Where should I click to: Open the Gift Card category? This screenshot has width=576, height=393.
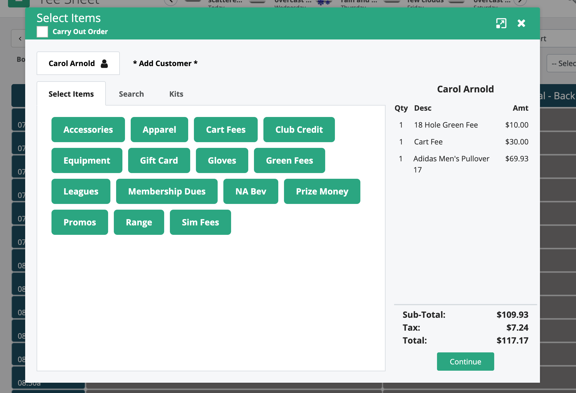[159, 160]
